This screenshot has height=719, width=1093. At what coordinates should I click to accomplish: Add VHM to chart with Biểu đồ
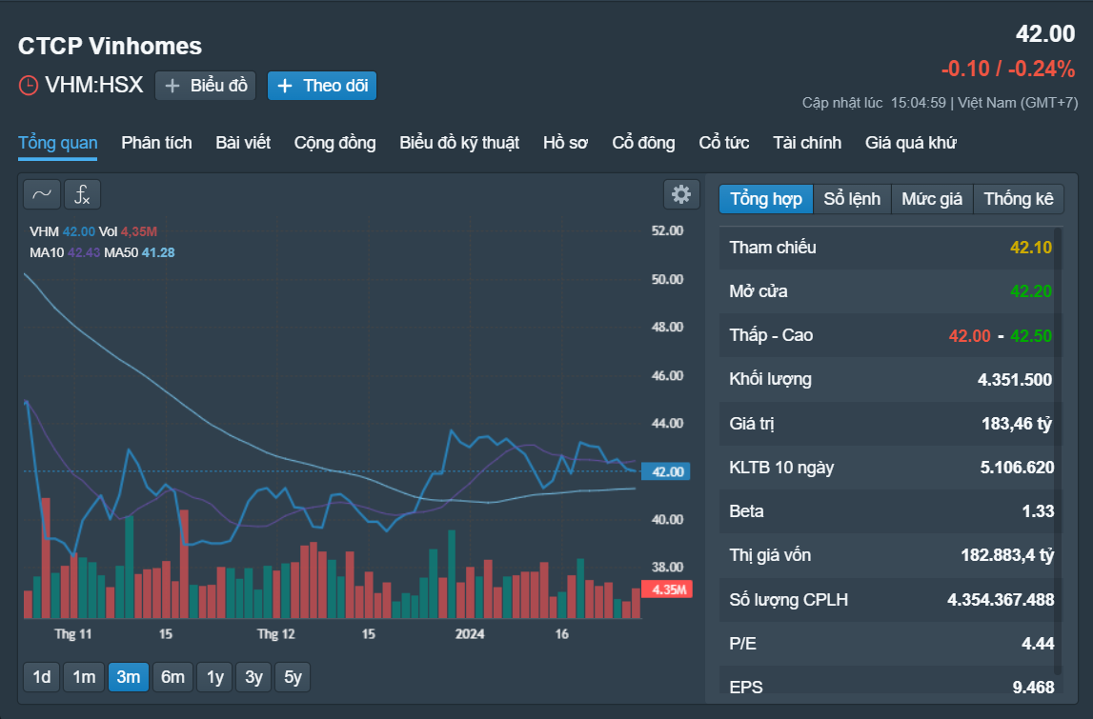[x=206, y=86]
